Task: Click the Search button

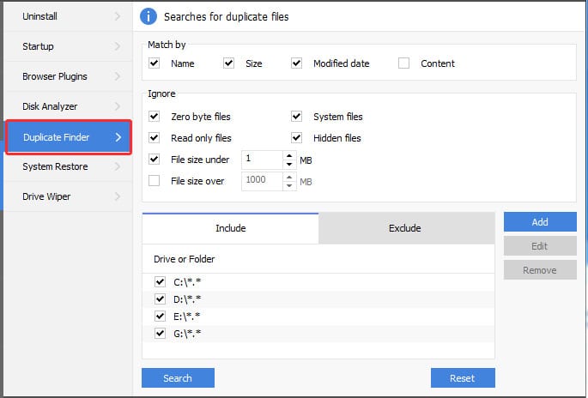Action: click(178, 378)
